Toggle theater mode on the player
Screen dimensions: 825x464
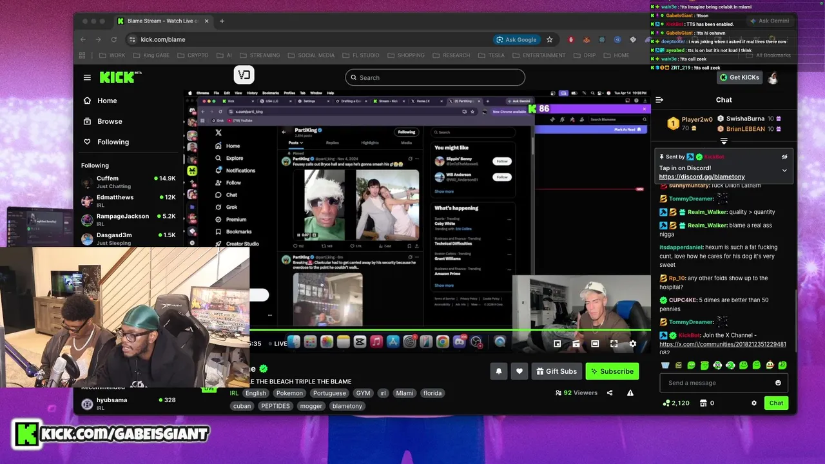click(x=595, y=344)
